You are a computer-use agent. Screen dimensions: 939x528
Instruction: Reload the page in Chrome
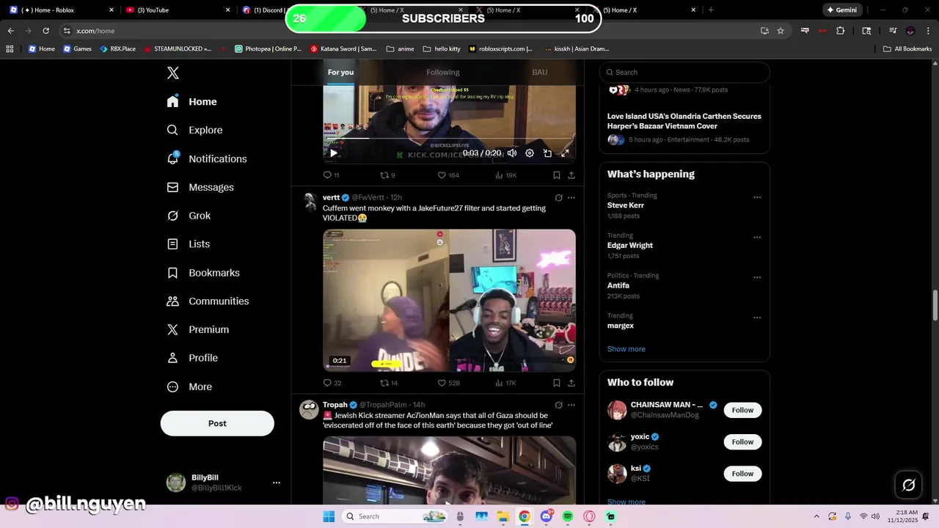coord(45,31)
